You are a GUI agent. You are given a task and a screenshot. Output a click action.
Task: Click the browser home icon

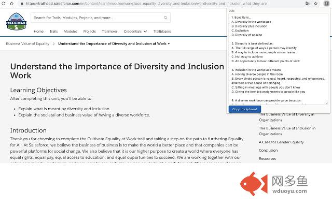(x=11, y=4)
